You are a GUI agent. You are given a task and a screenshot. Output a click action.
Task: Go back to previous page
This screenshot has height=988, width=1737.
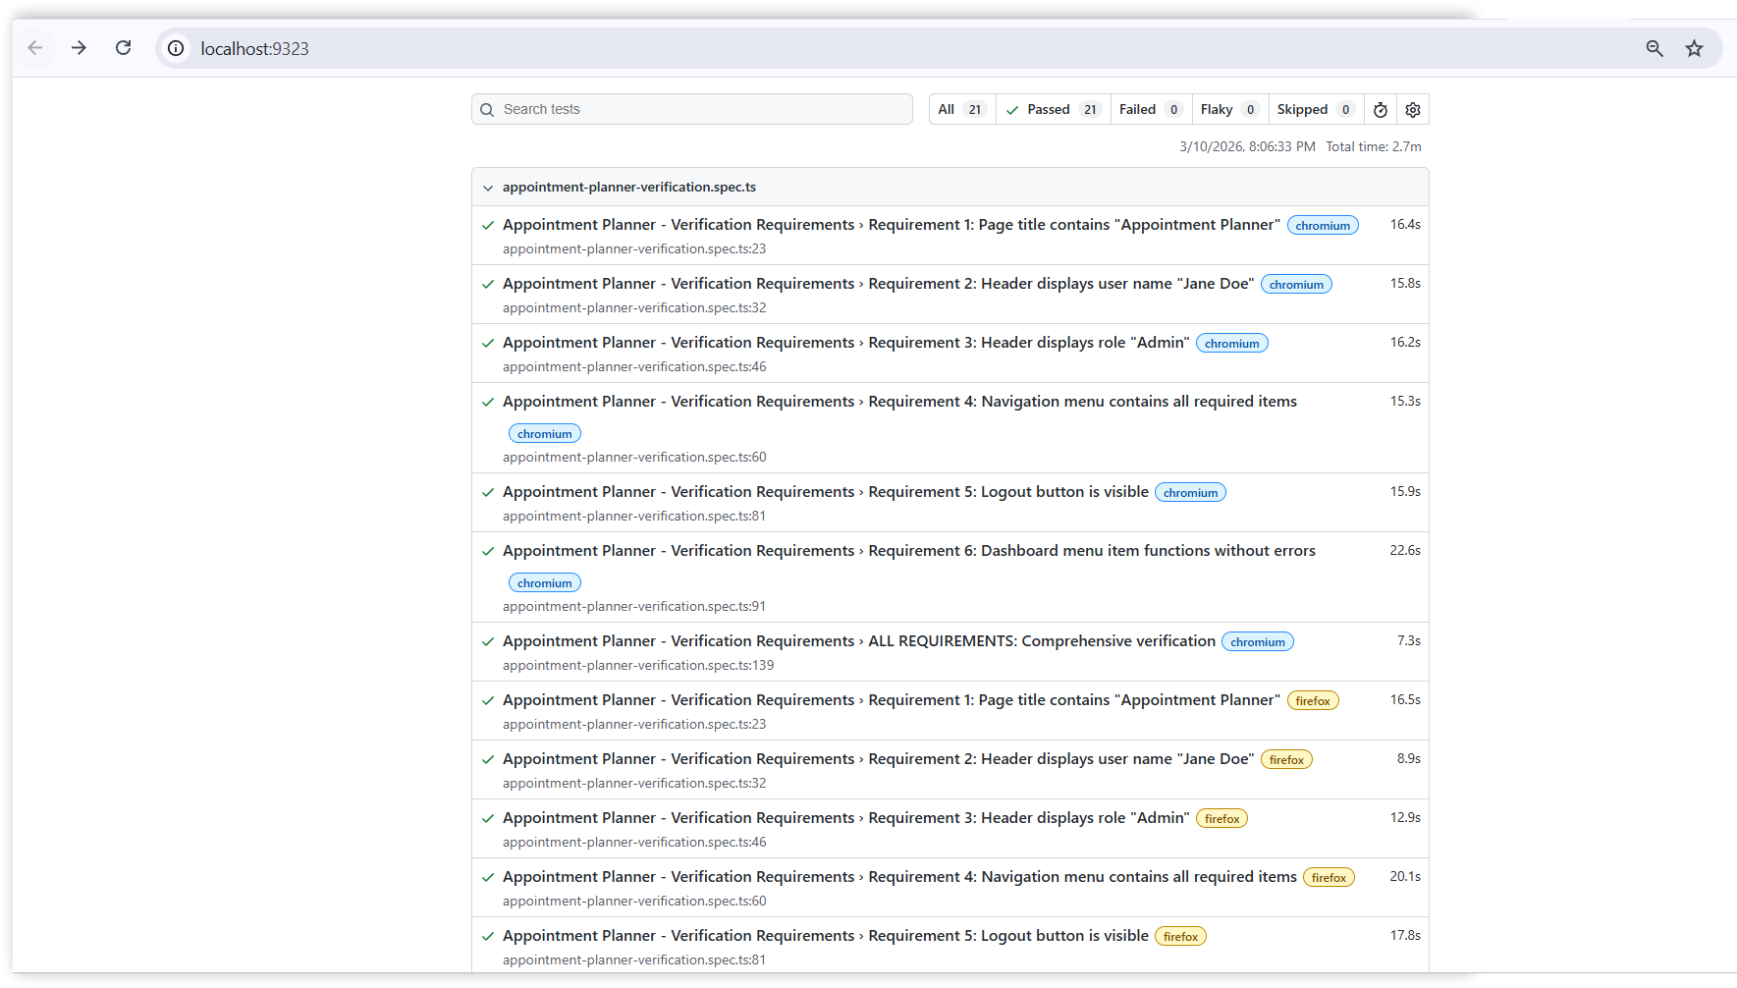[35, 48]
